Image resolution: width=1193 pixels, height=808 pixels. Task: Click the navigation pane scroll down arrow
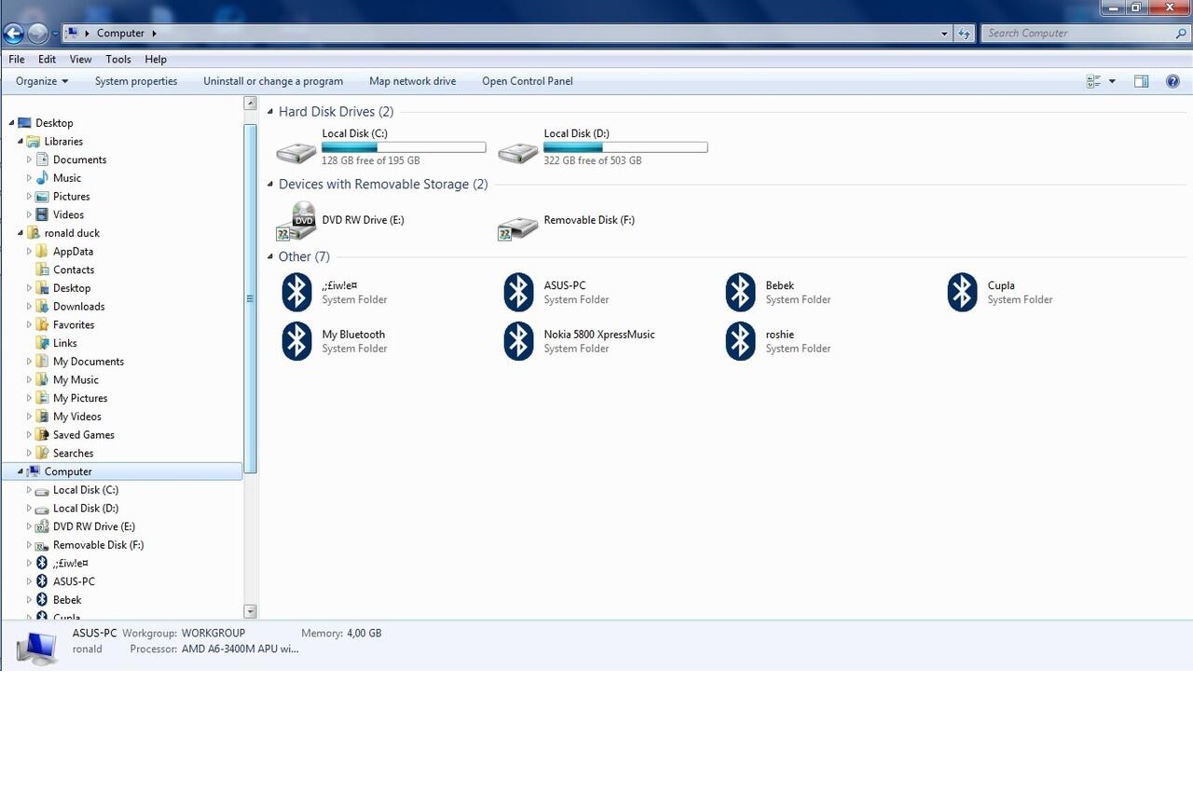(x=250, y=611)
